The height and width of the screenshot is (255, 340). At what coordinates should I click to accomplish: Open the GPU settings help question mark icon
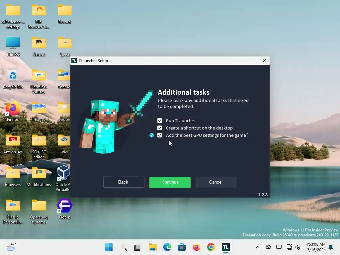152,135
